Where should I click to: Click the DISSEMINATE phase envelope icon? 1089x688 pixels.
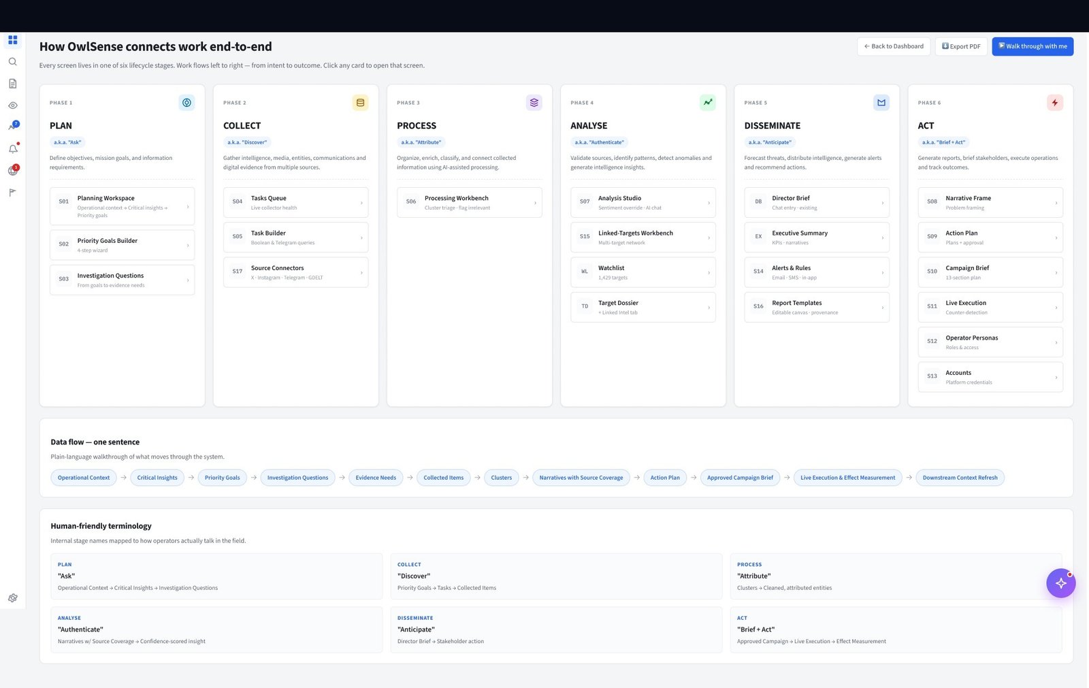coord(881,103)
